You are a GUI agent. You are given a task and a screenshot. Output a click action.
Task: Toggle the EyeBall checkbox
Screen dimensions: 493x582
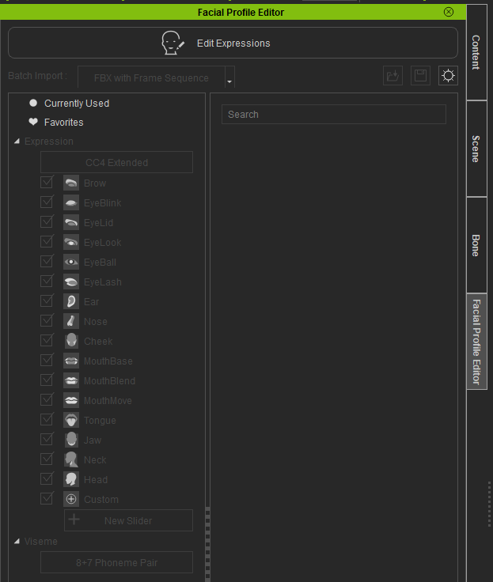coord(47,261)
